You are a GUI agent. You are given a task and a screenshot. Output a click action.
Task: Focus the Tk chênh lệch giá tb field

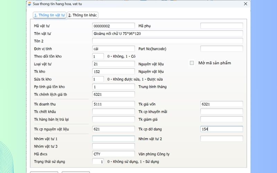tap(113, 94)
